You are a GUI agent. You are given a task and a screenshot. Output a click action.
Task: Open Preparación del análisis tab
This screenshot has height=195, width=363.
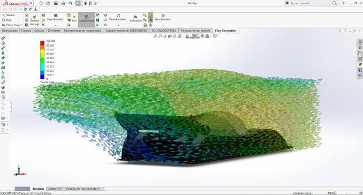(x=195, y=31)
